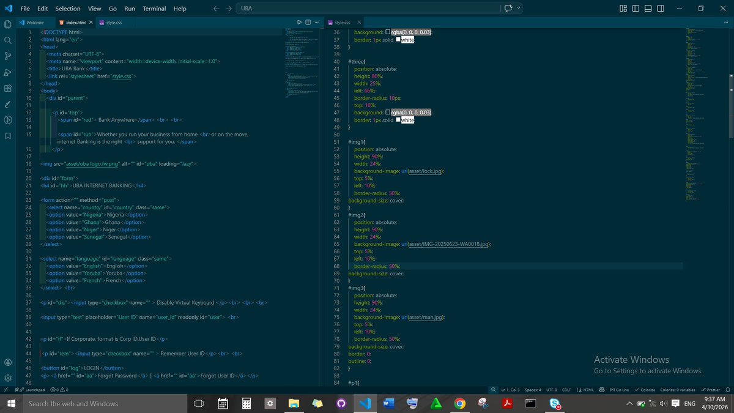Open color picker for rgba swatch on line 47
Viewport: 734px width, 413px height.
pos(388,113)
